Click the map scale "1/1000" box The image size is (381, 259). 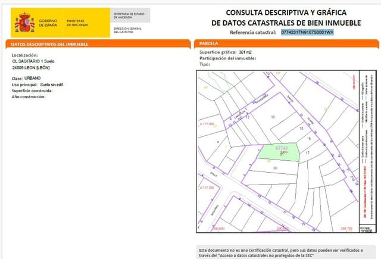[367, 230]
